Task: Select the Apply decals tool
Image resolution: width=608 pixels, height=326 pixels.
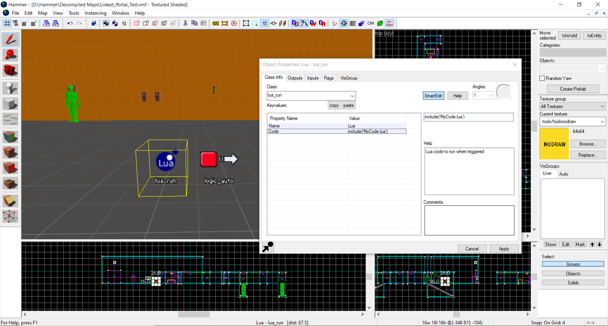Action: 10,168
